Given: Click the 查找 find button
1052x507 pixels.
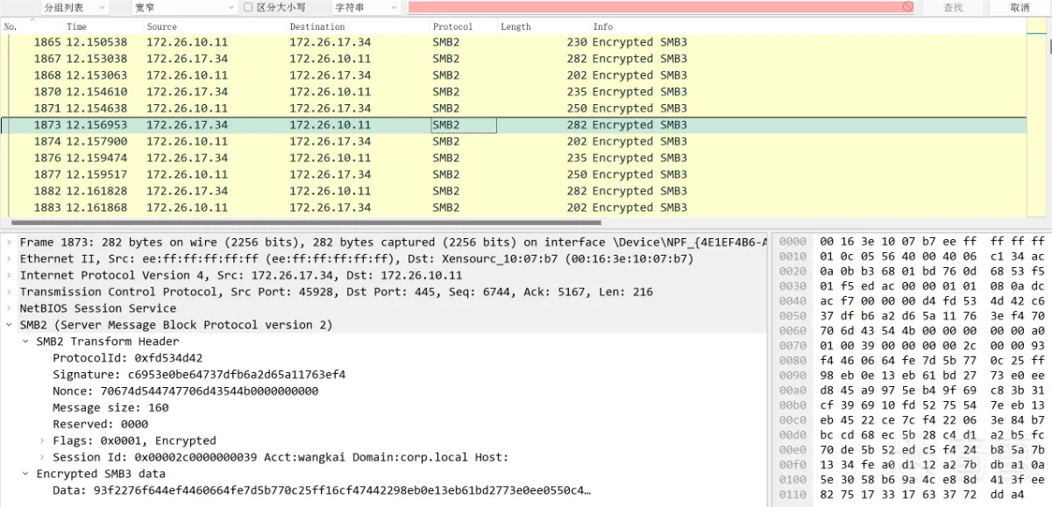Looking at the screenshot, I should click(953, 8).
